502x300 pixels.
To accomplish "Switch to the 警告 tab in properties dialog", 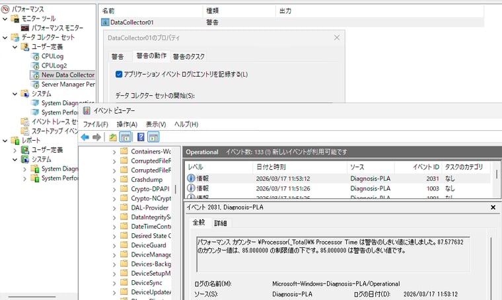I will 118,57.
